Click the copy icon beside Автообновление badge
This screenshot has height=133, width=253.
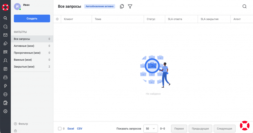click(122, 6)
